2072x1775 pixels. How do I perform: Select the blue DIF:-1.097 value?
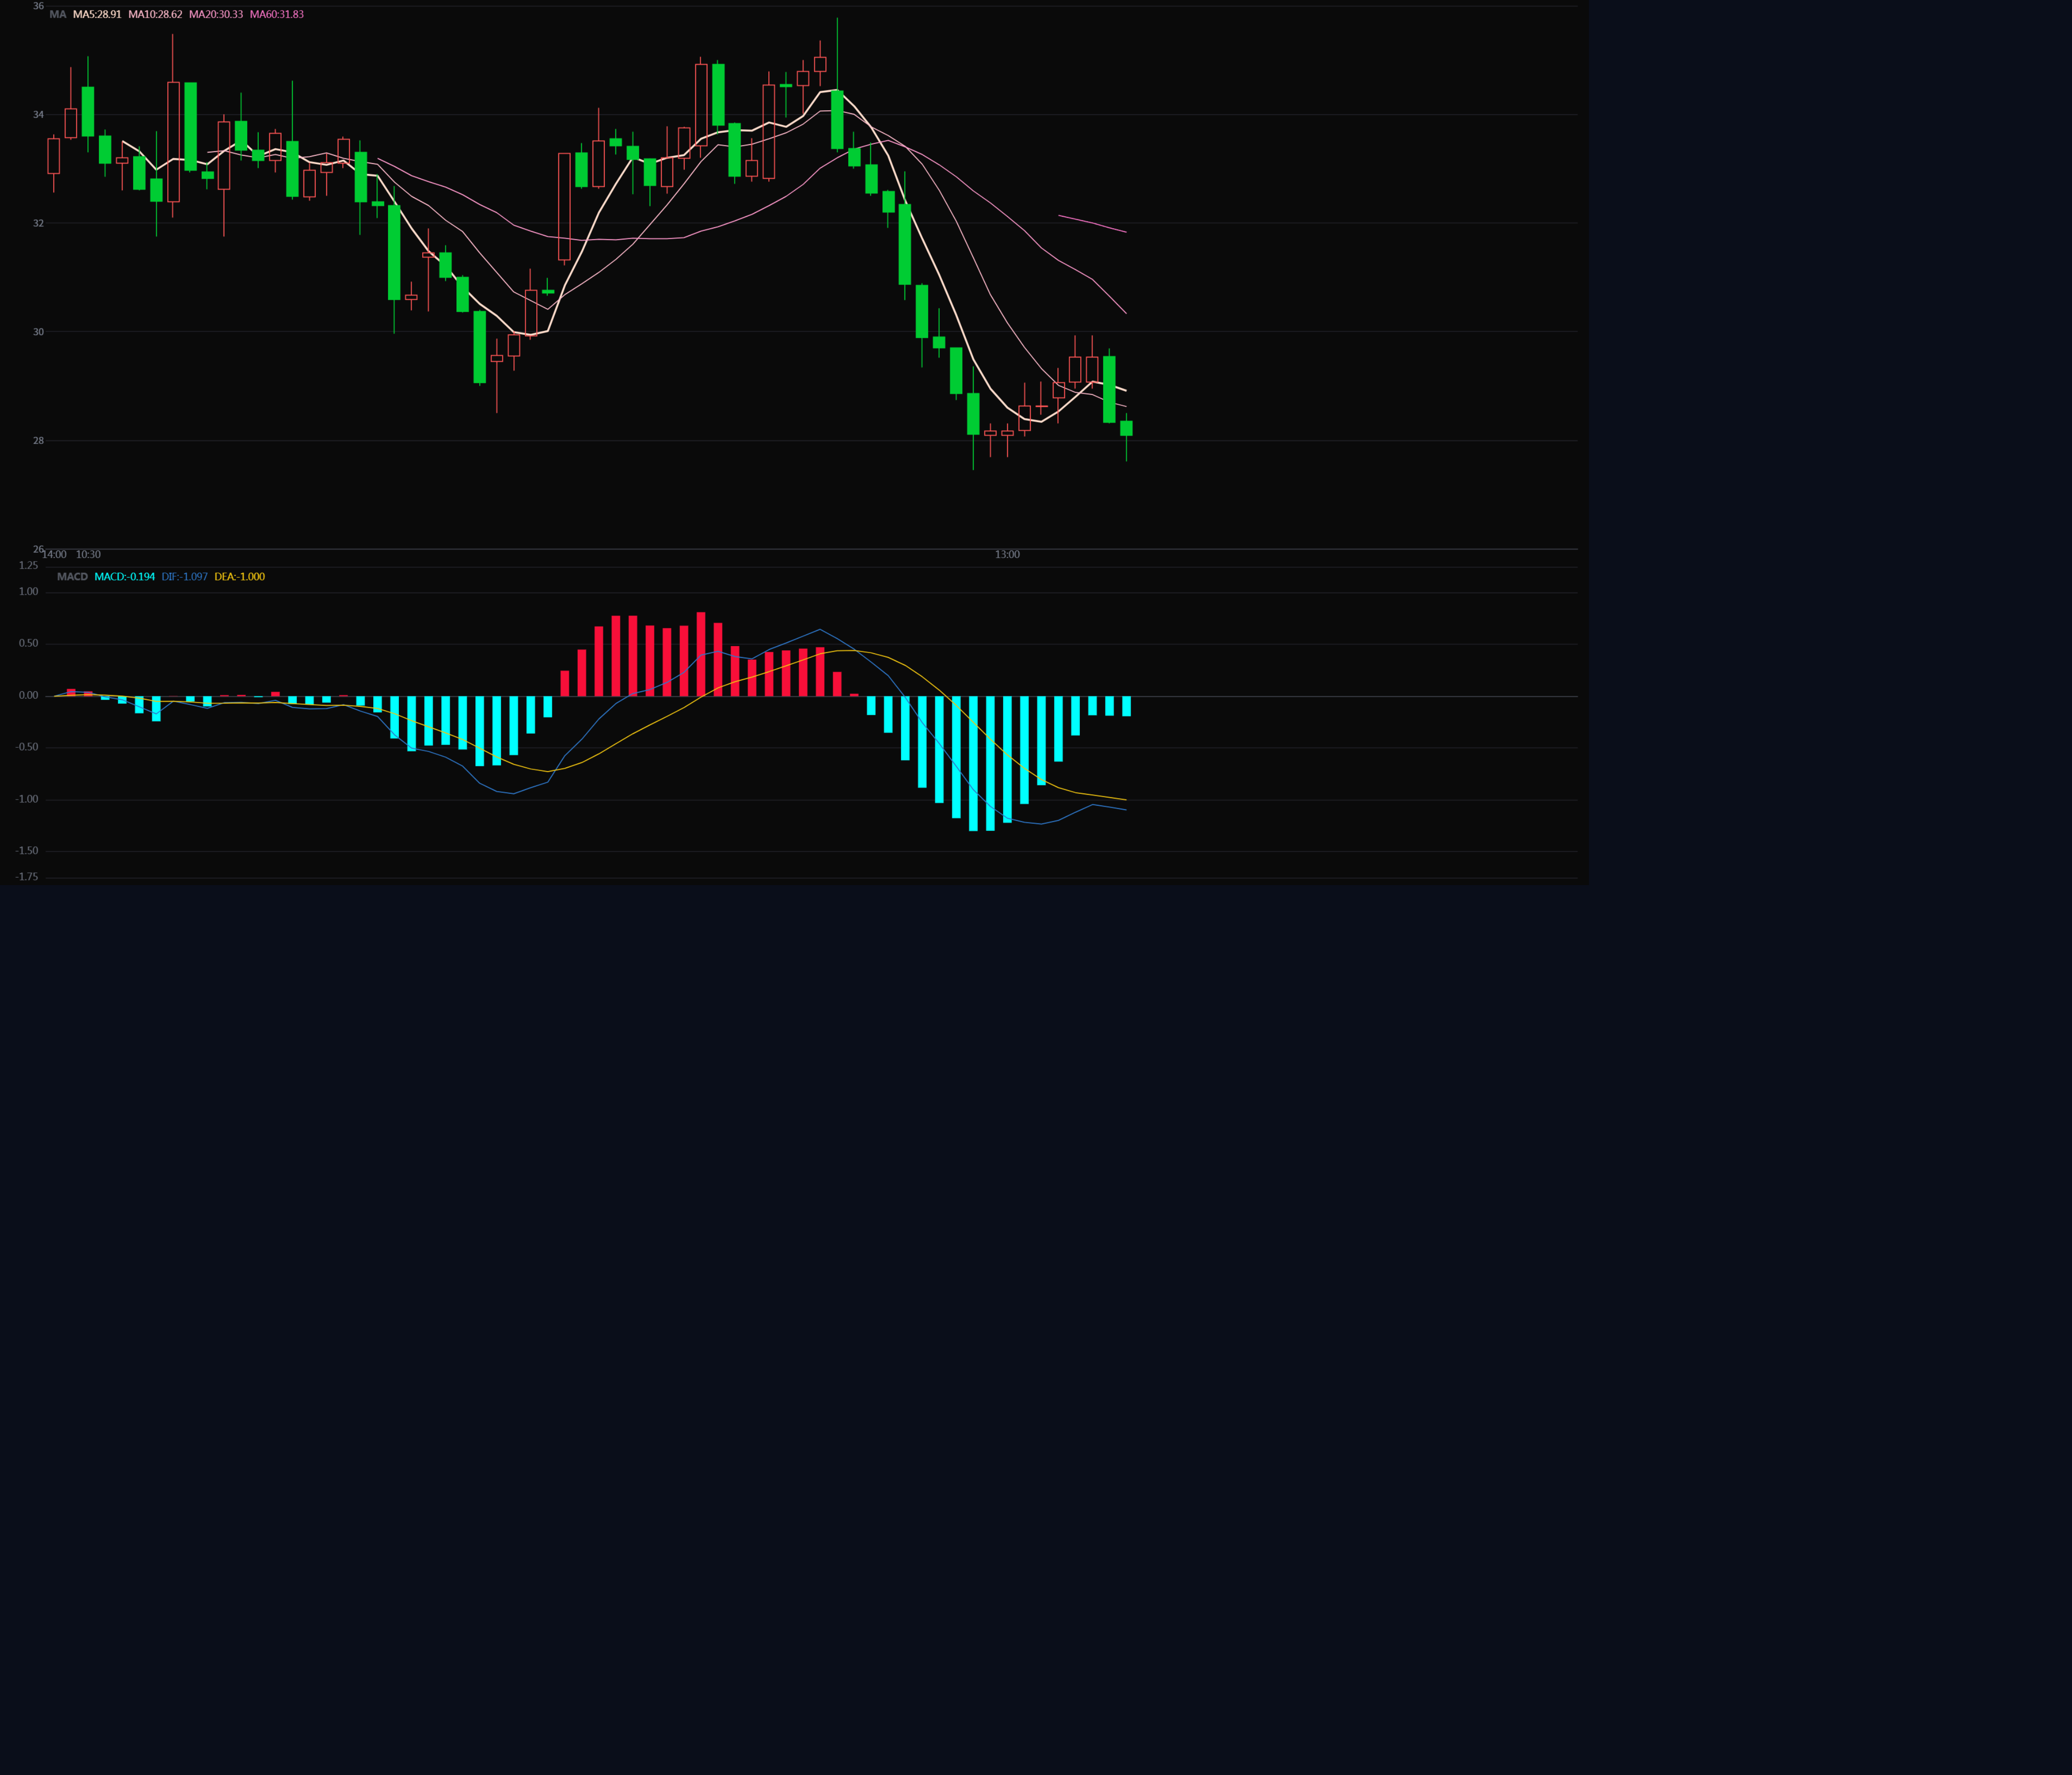click(x=185, y=577)
